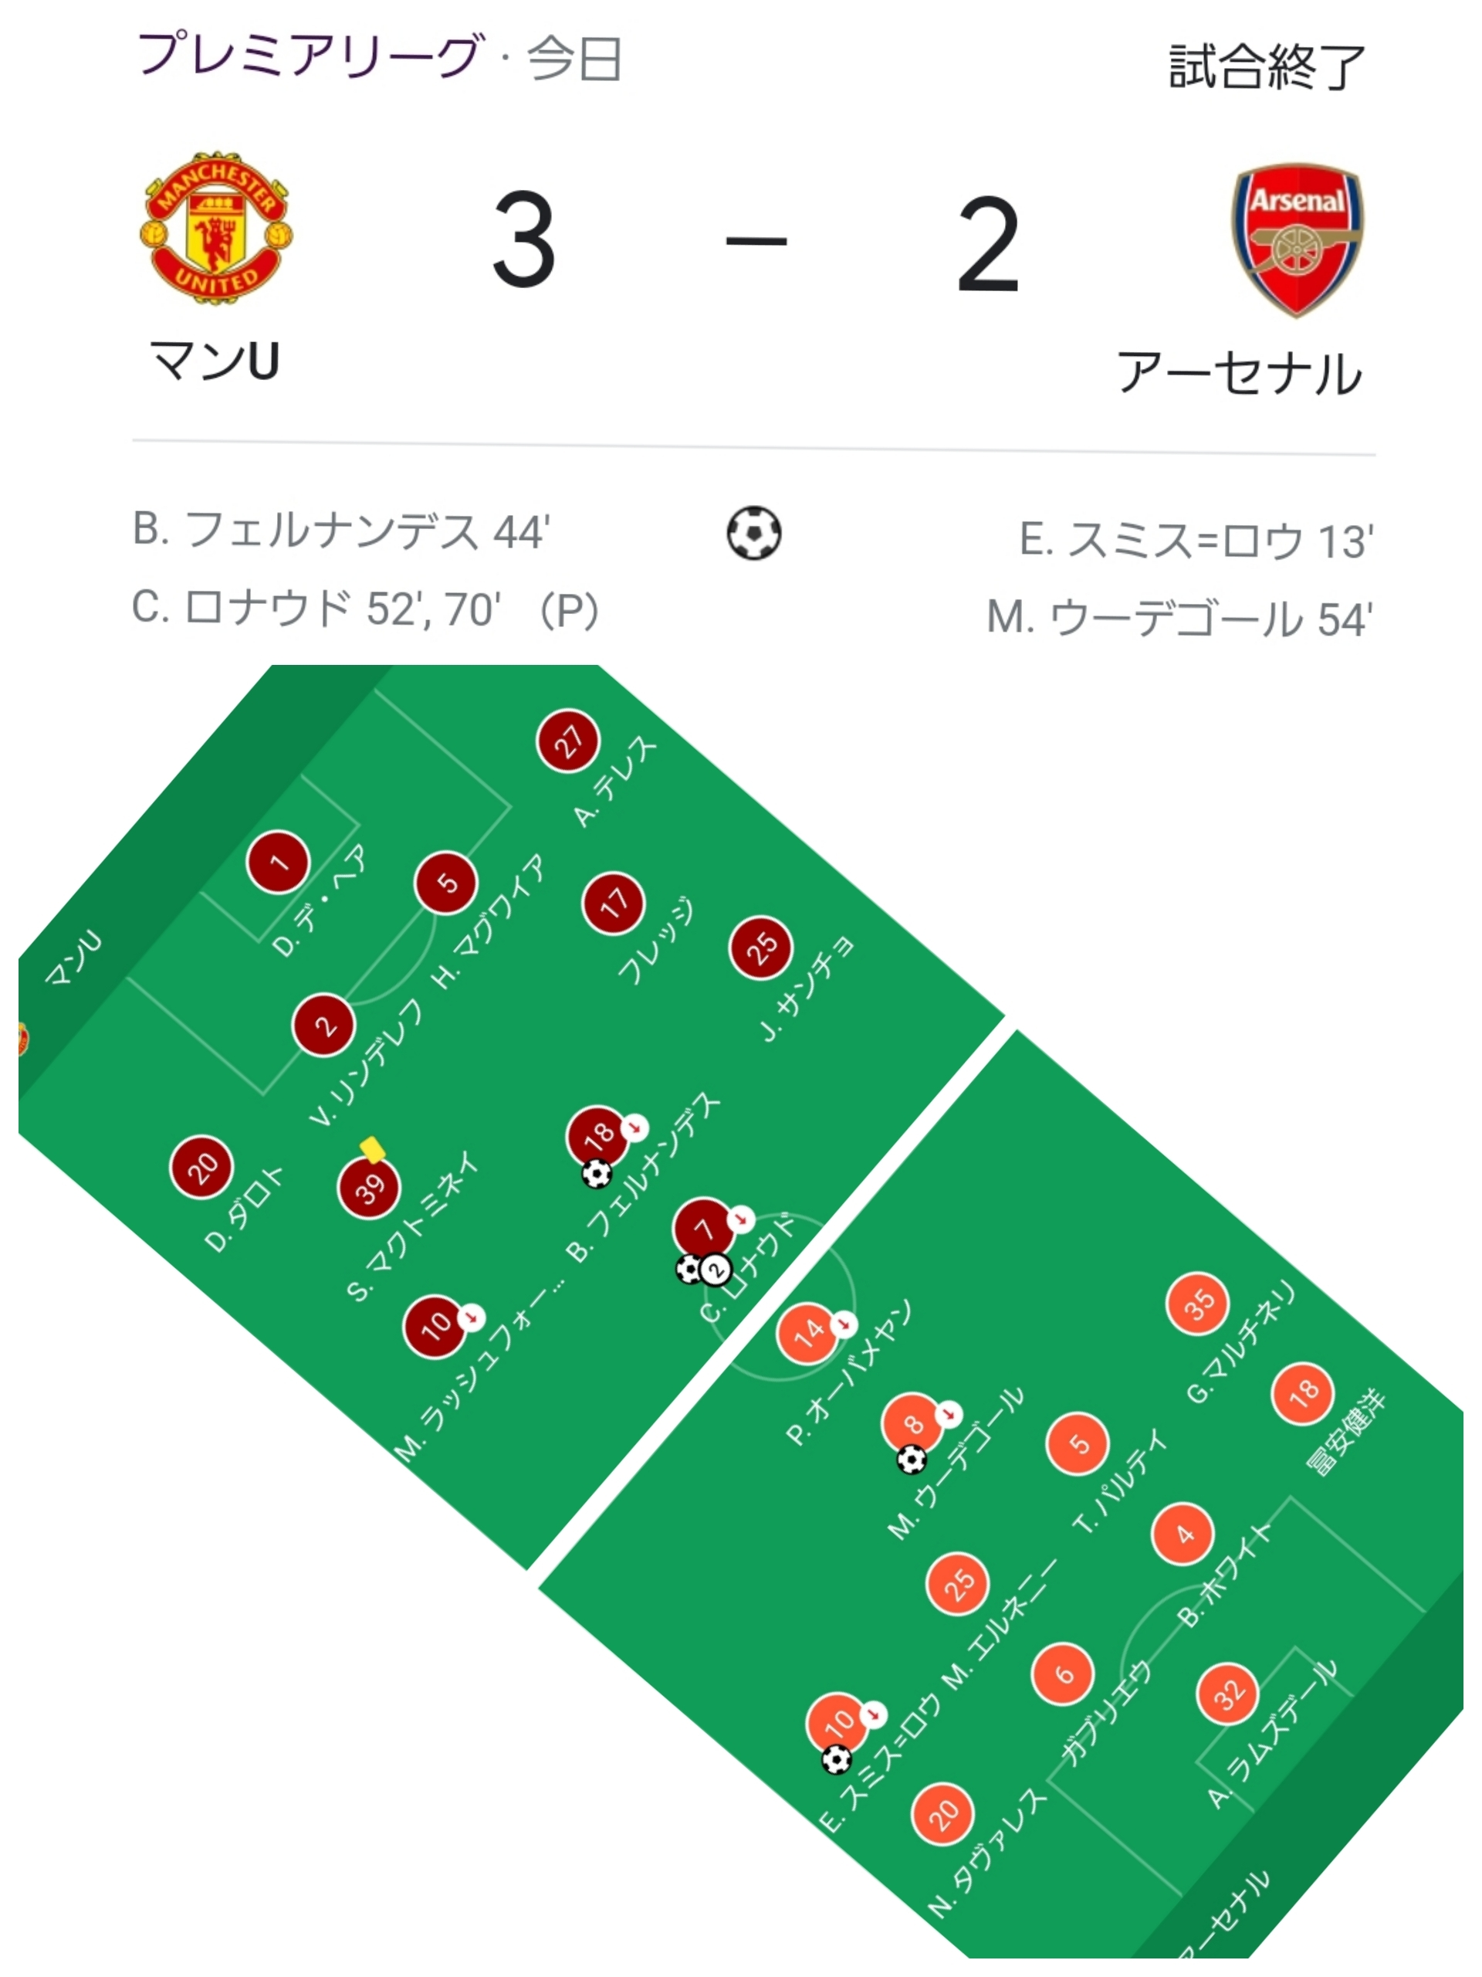1482x1977 pixels.
Task: Click Tomiyasu's number 18 Arsenal marker
Action: [1302, 1393]
